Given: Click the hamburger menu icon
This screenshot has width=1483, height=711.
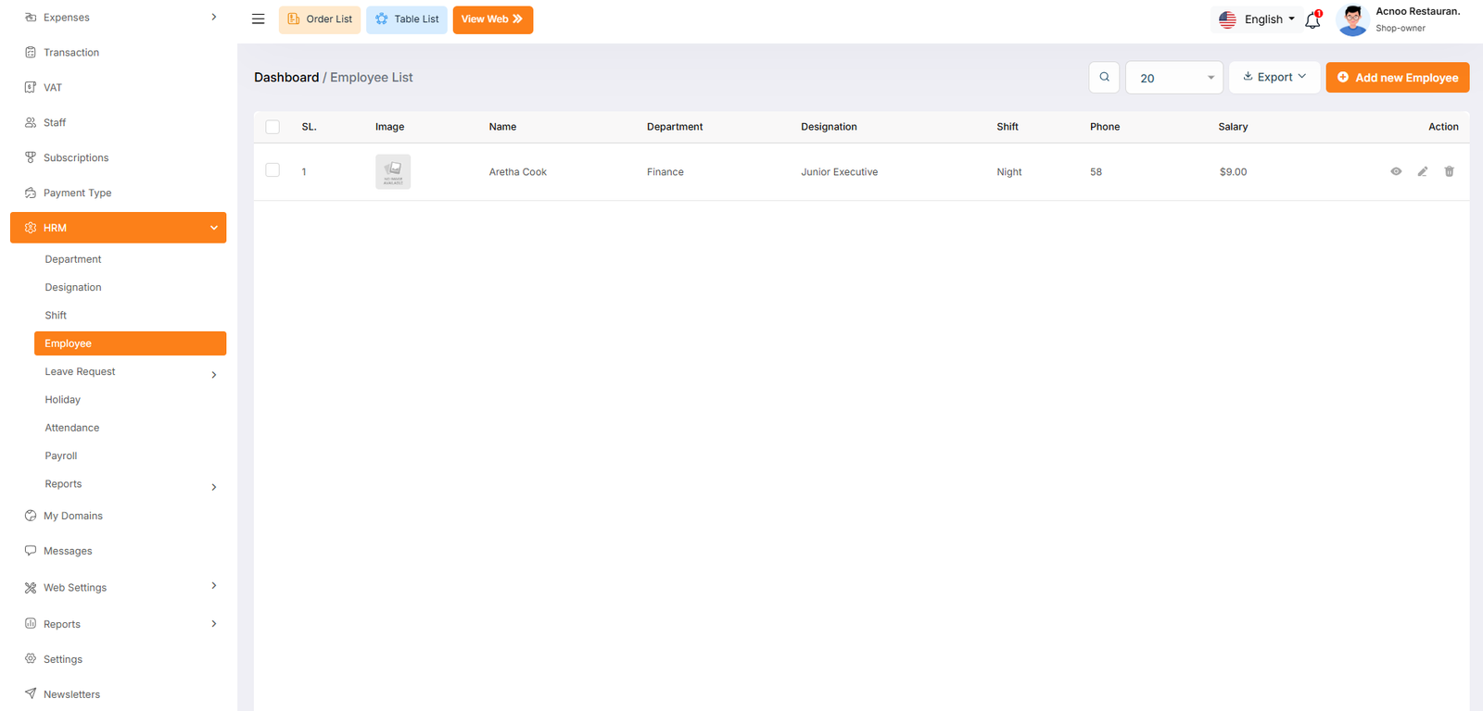Looking at the screenshot, I should pos(259,19).
